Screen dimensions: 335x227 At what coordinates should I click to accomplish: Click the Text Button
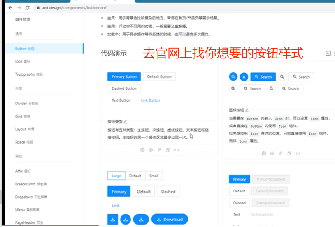(121, 100)
